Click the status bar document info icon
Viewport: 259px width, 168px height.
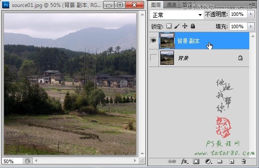tap(28, 161)
